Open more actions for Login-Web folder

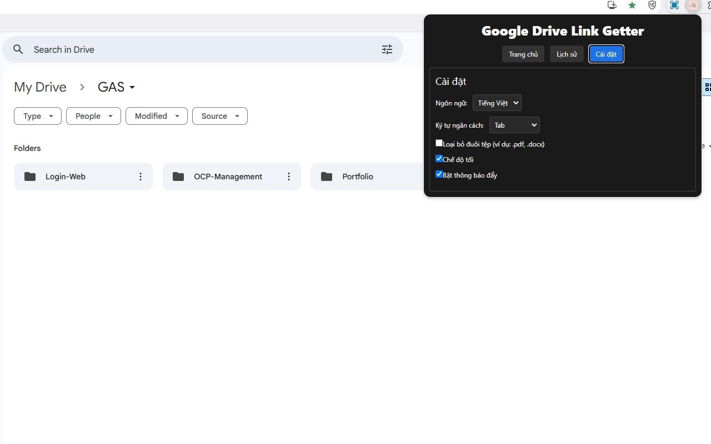tap(141, 176)
